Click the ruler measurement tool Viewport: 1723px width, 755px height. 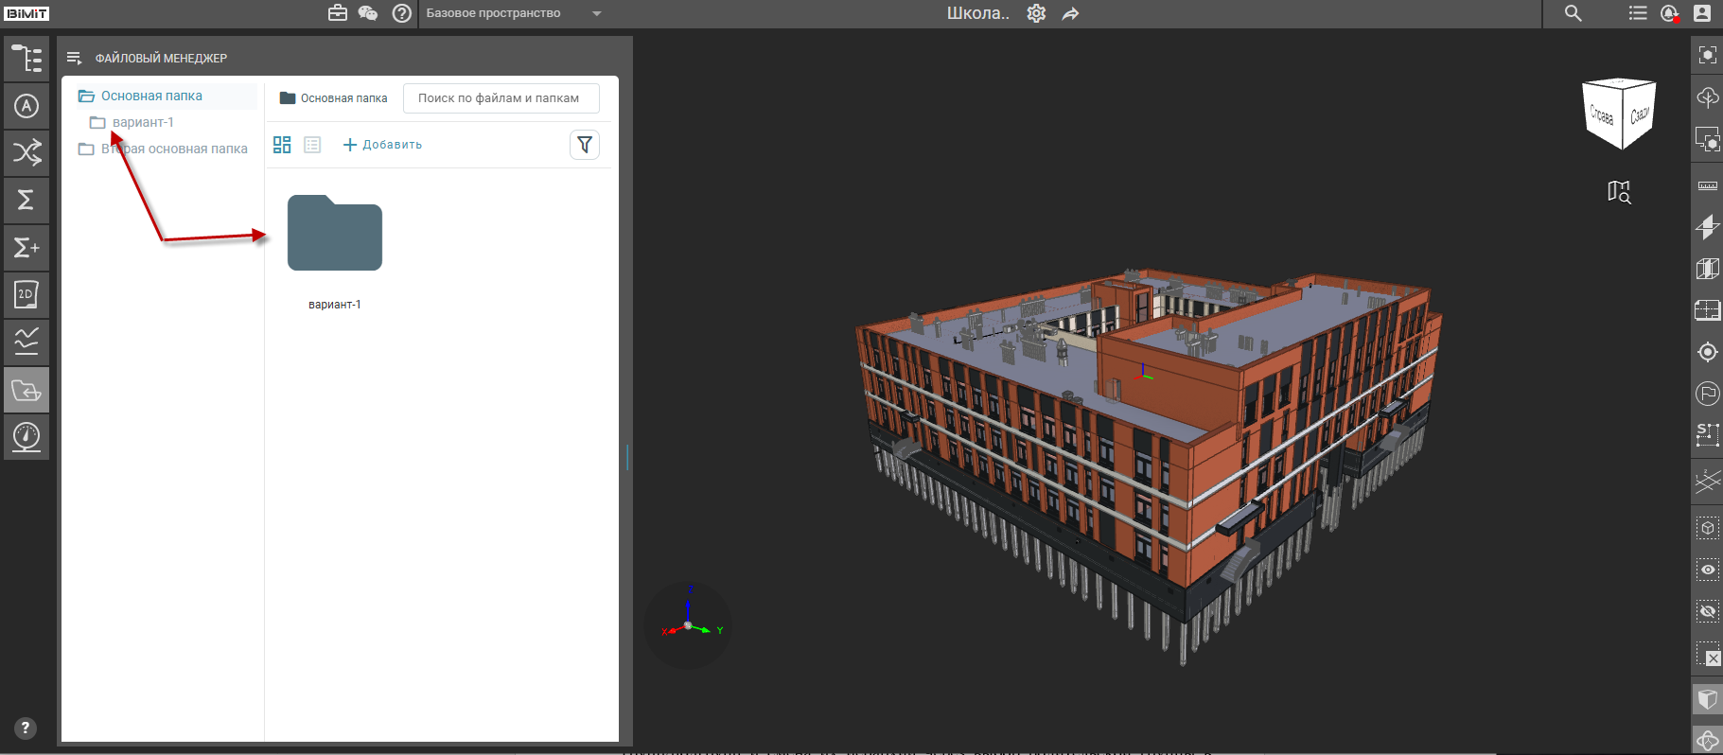(x=1708, y=185)
